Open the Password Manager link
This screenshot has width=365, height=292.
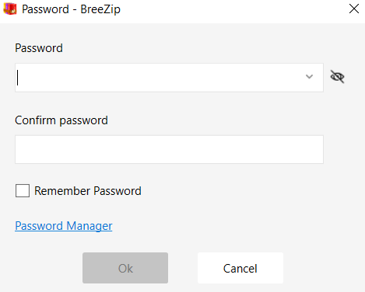(x=64, y=226)
